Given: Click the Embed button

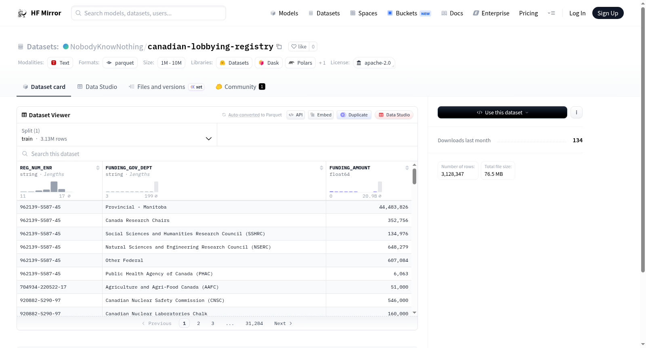Looking at the screenshot, I should click(x=321, y=115).
